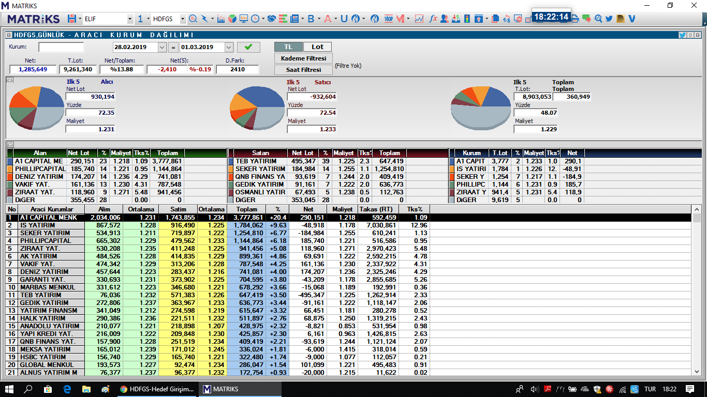707x397 pixels.
Task: Click the news page layout icon
Action: [294, 19]
